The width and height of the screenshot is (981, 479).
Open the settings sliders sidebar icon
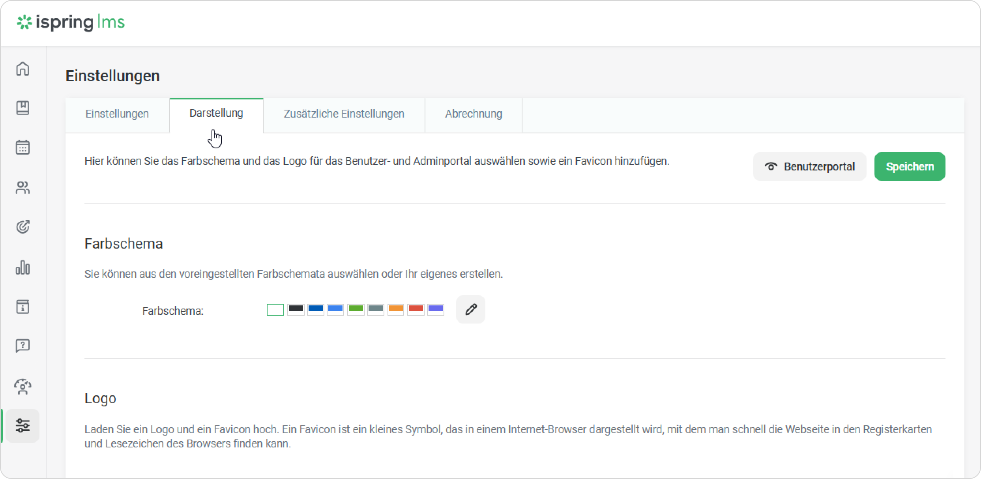[23, 426]
